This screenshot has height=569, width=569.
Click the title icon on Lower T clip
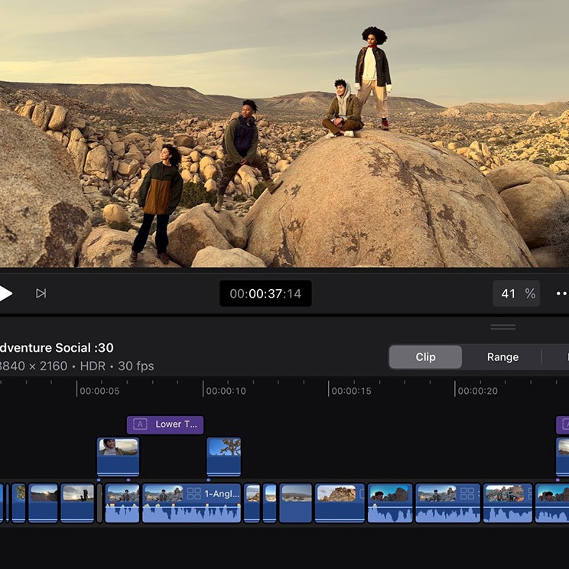139,424
